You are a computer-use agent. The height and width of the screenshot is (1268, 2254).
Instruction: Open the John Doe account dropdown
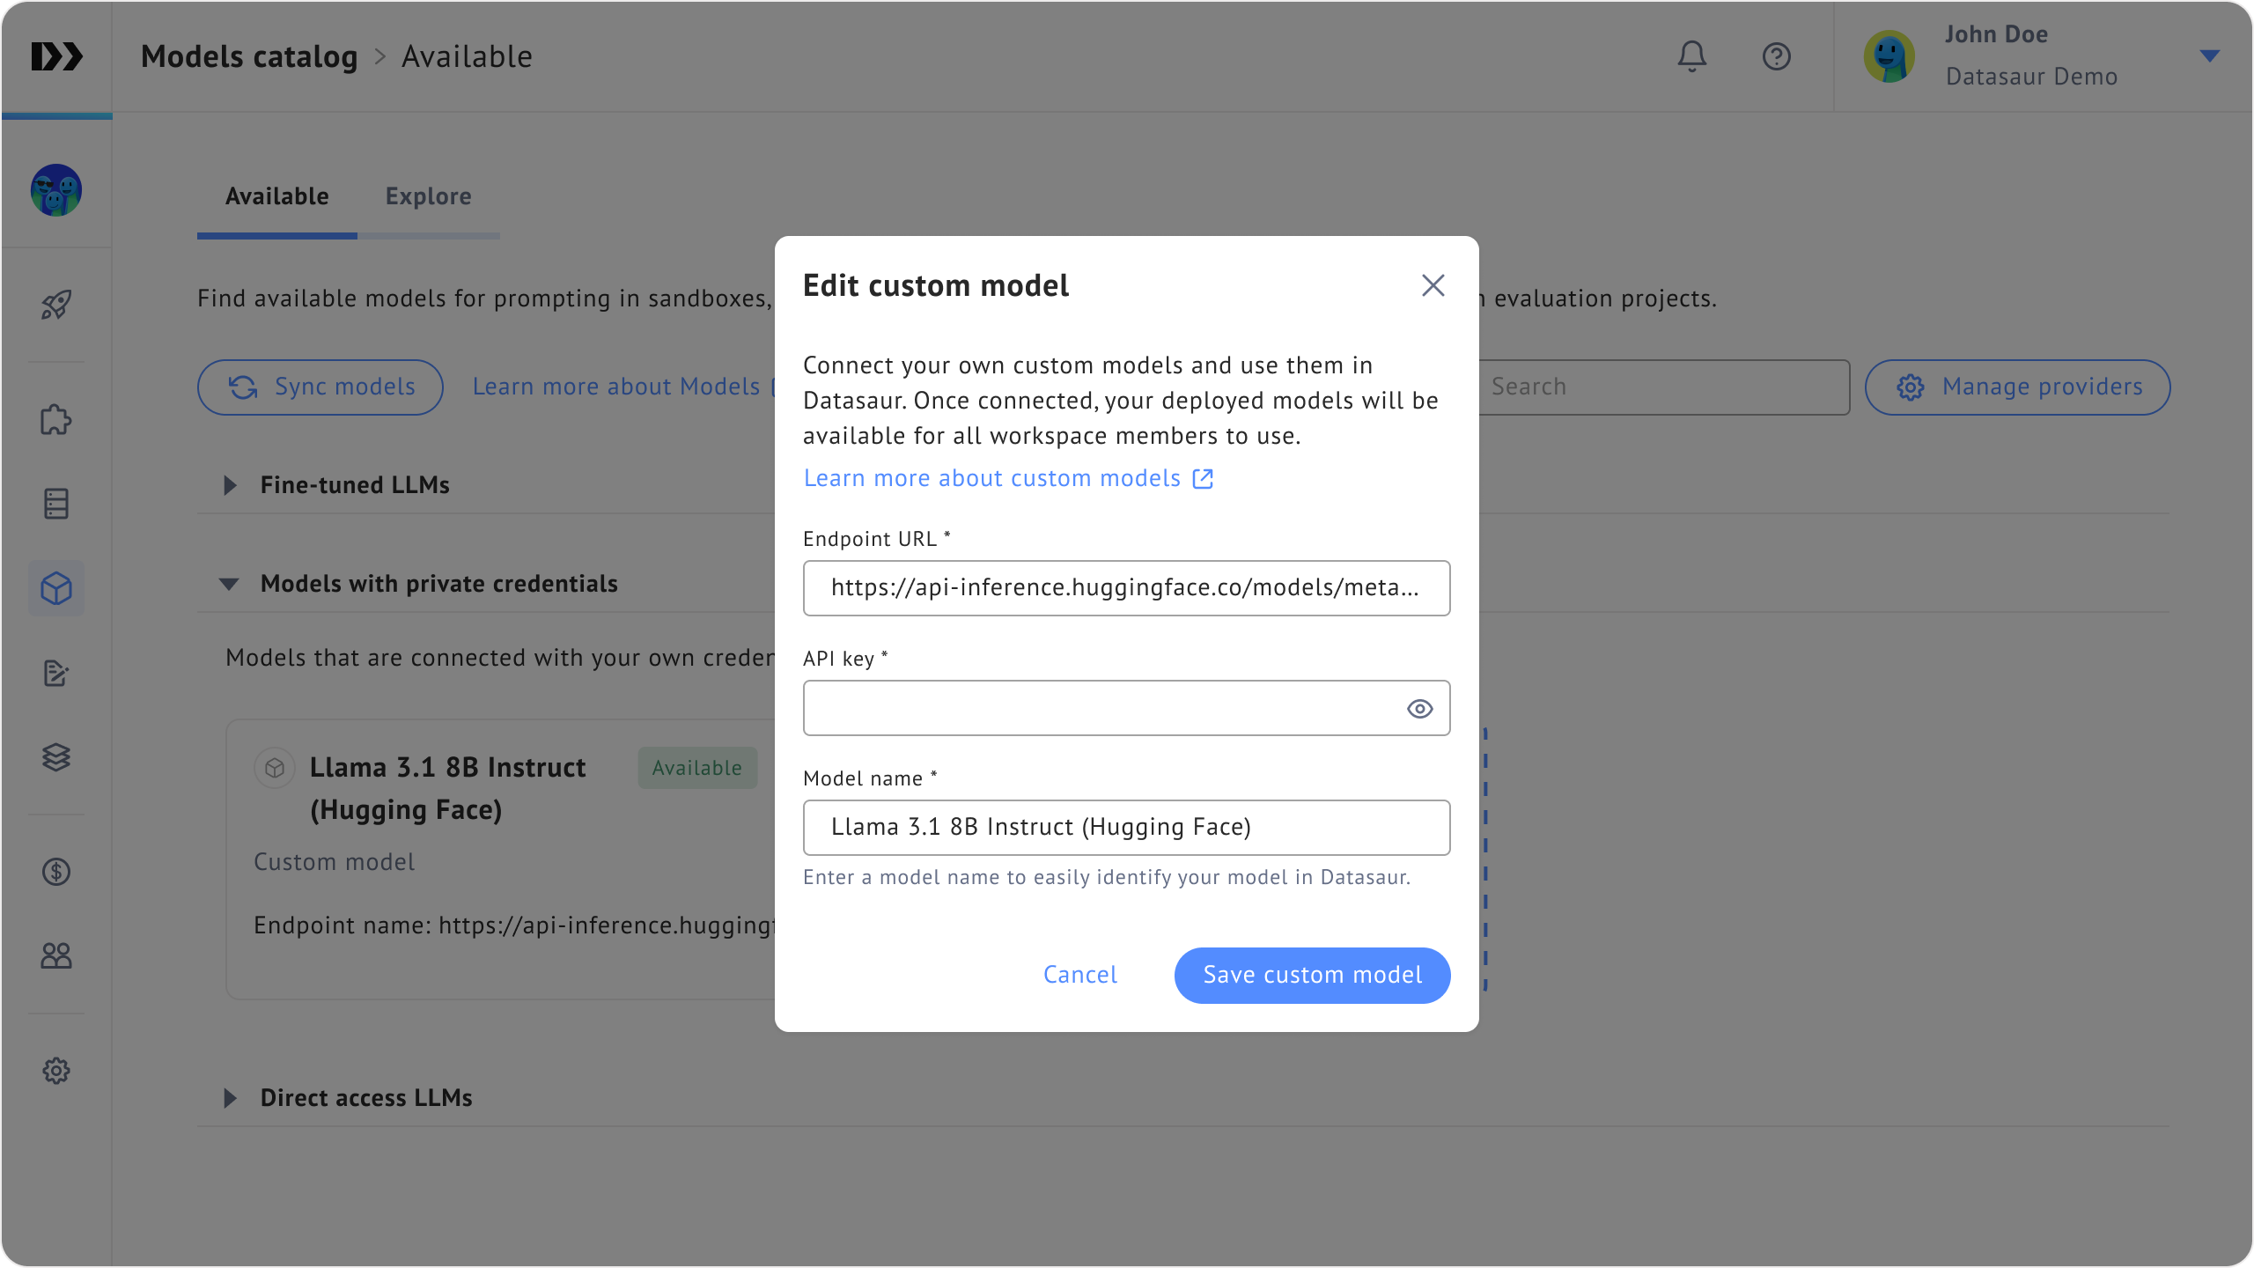pos(2209,56)
